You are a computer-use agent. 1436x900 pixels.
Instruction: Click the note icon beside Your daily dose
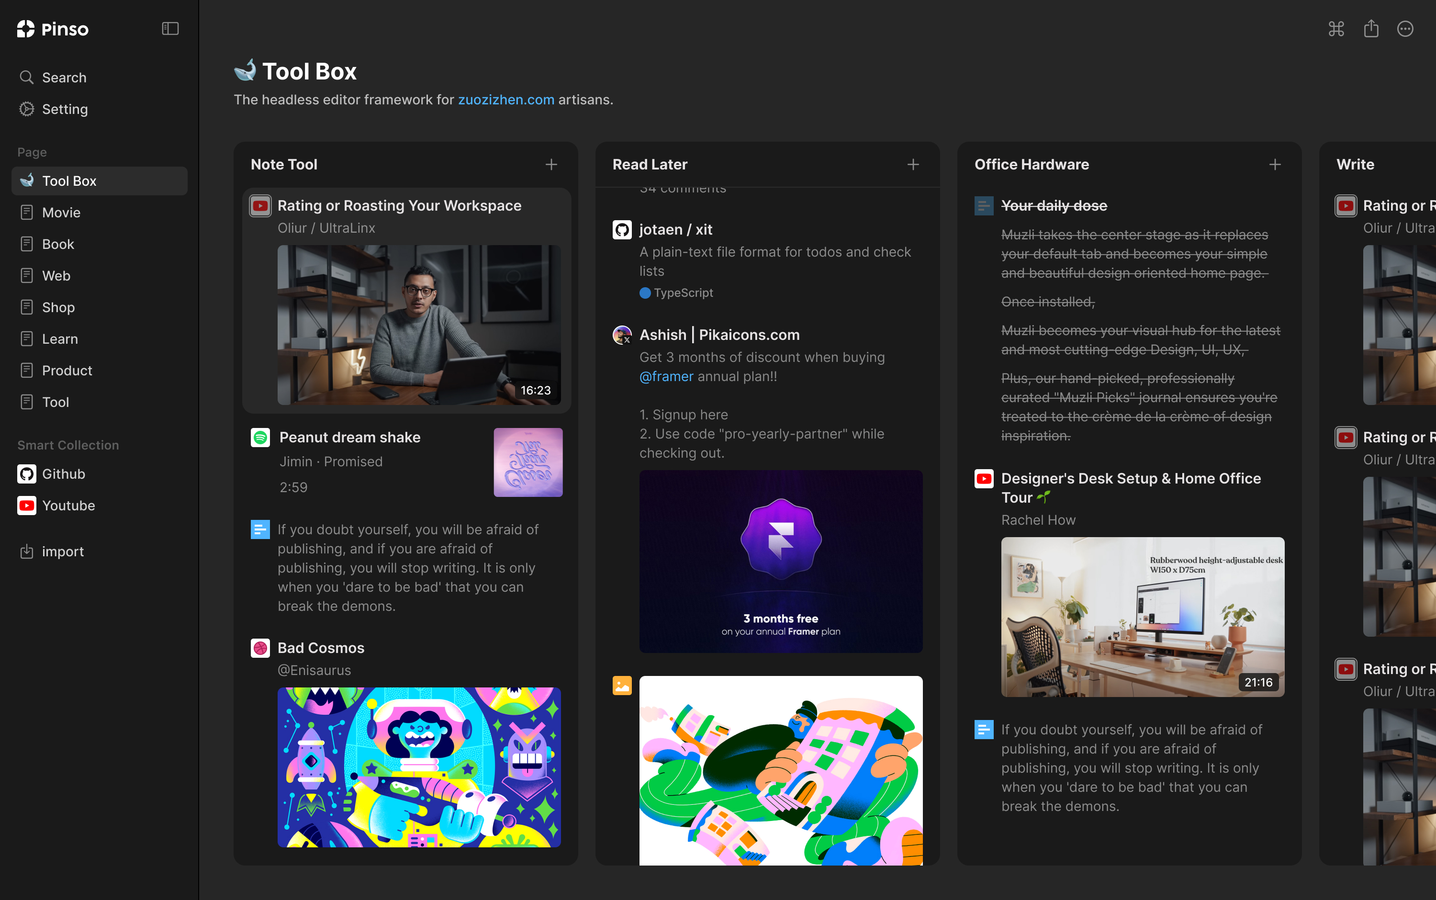[x=984, y=206]
